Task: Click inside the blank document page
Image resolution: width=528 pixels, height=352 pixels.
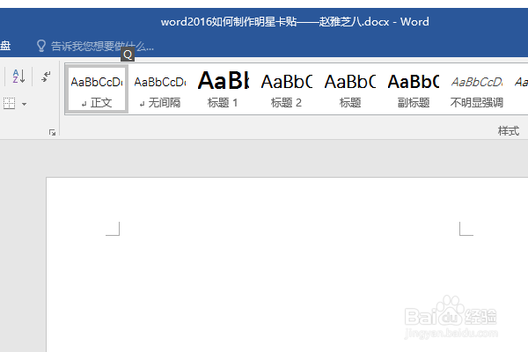Action: [x=287, y=264]
